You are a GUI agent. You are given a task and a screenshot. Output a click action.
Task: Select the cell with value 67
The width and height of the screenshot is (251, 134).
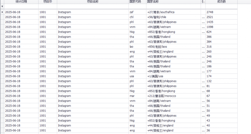[222, 96]
